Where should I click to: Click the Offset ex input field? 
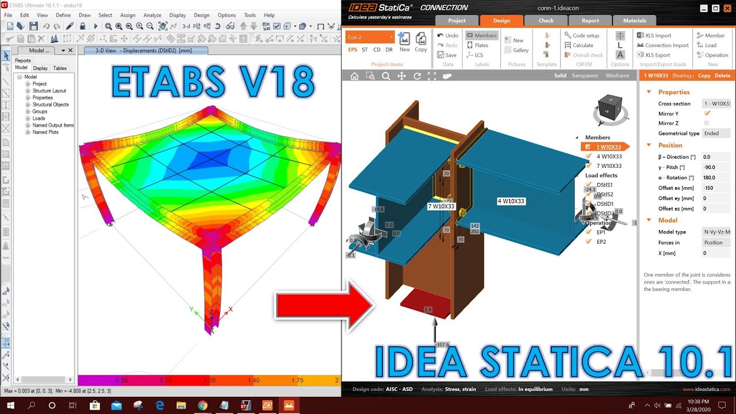click(715, 187)
